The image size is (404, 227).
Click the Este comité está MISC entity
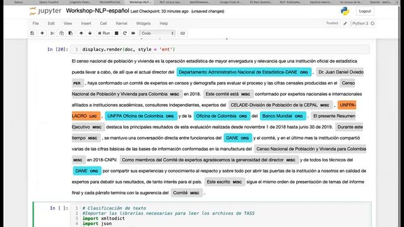pos(228,94)
